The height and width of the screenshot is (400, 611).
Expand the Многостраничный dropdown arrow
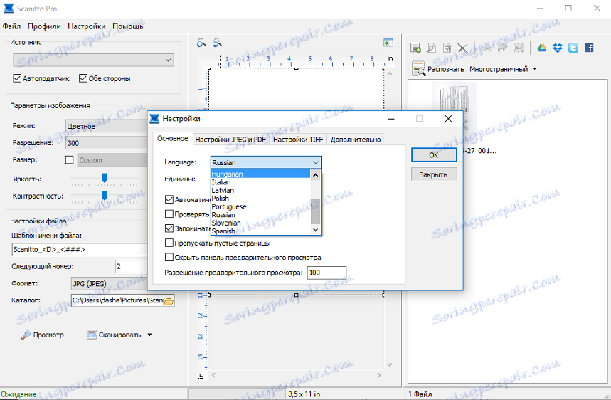[535, 69]
